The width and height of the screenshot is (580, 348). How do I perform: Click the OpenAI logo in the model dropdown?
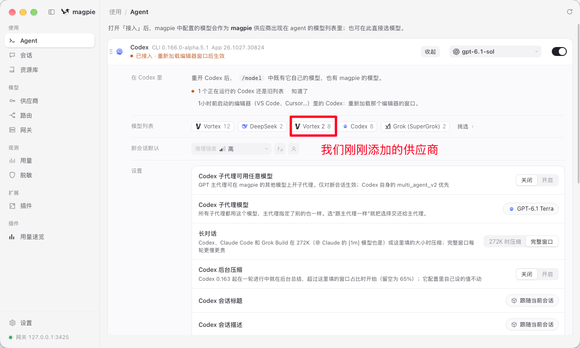click(456, 52)
